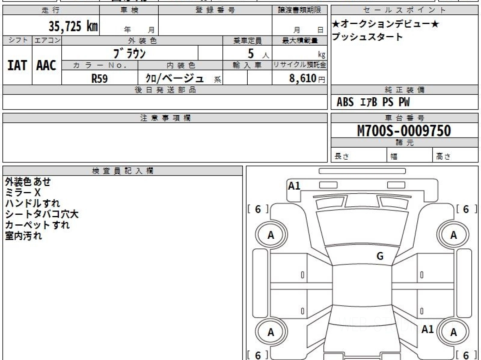Image resolution: width=481 pixels, height=360 pixels.
Task: Click the lower-right wheel circle marked A
Action: coord(454,332)
